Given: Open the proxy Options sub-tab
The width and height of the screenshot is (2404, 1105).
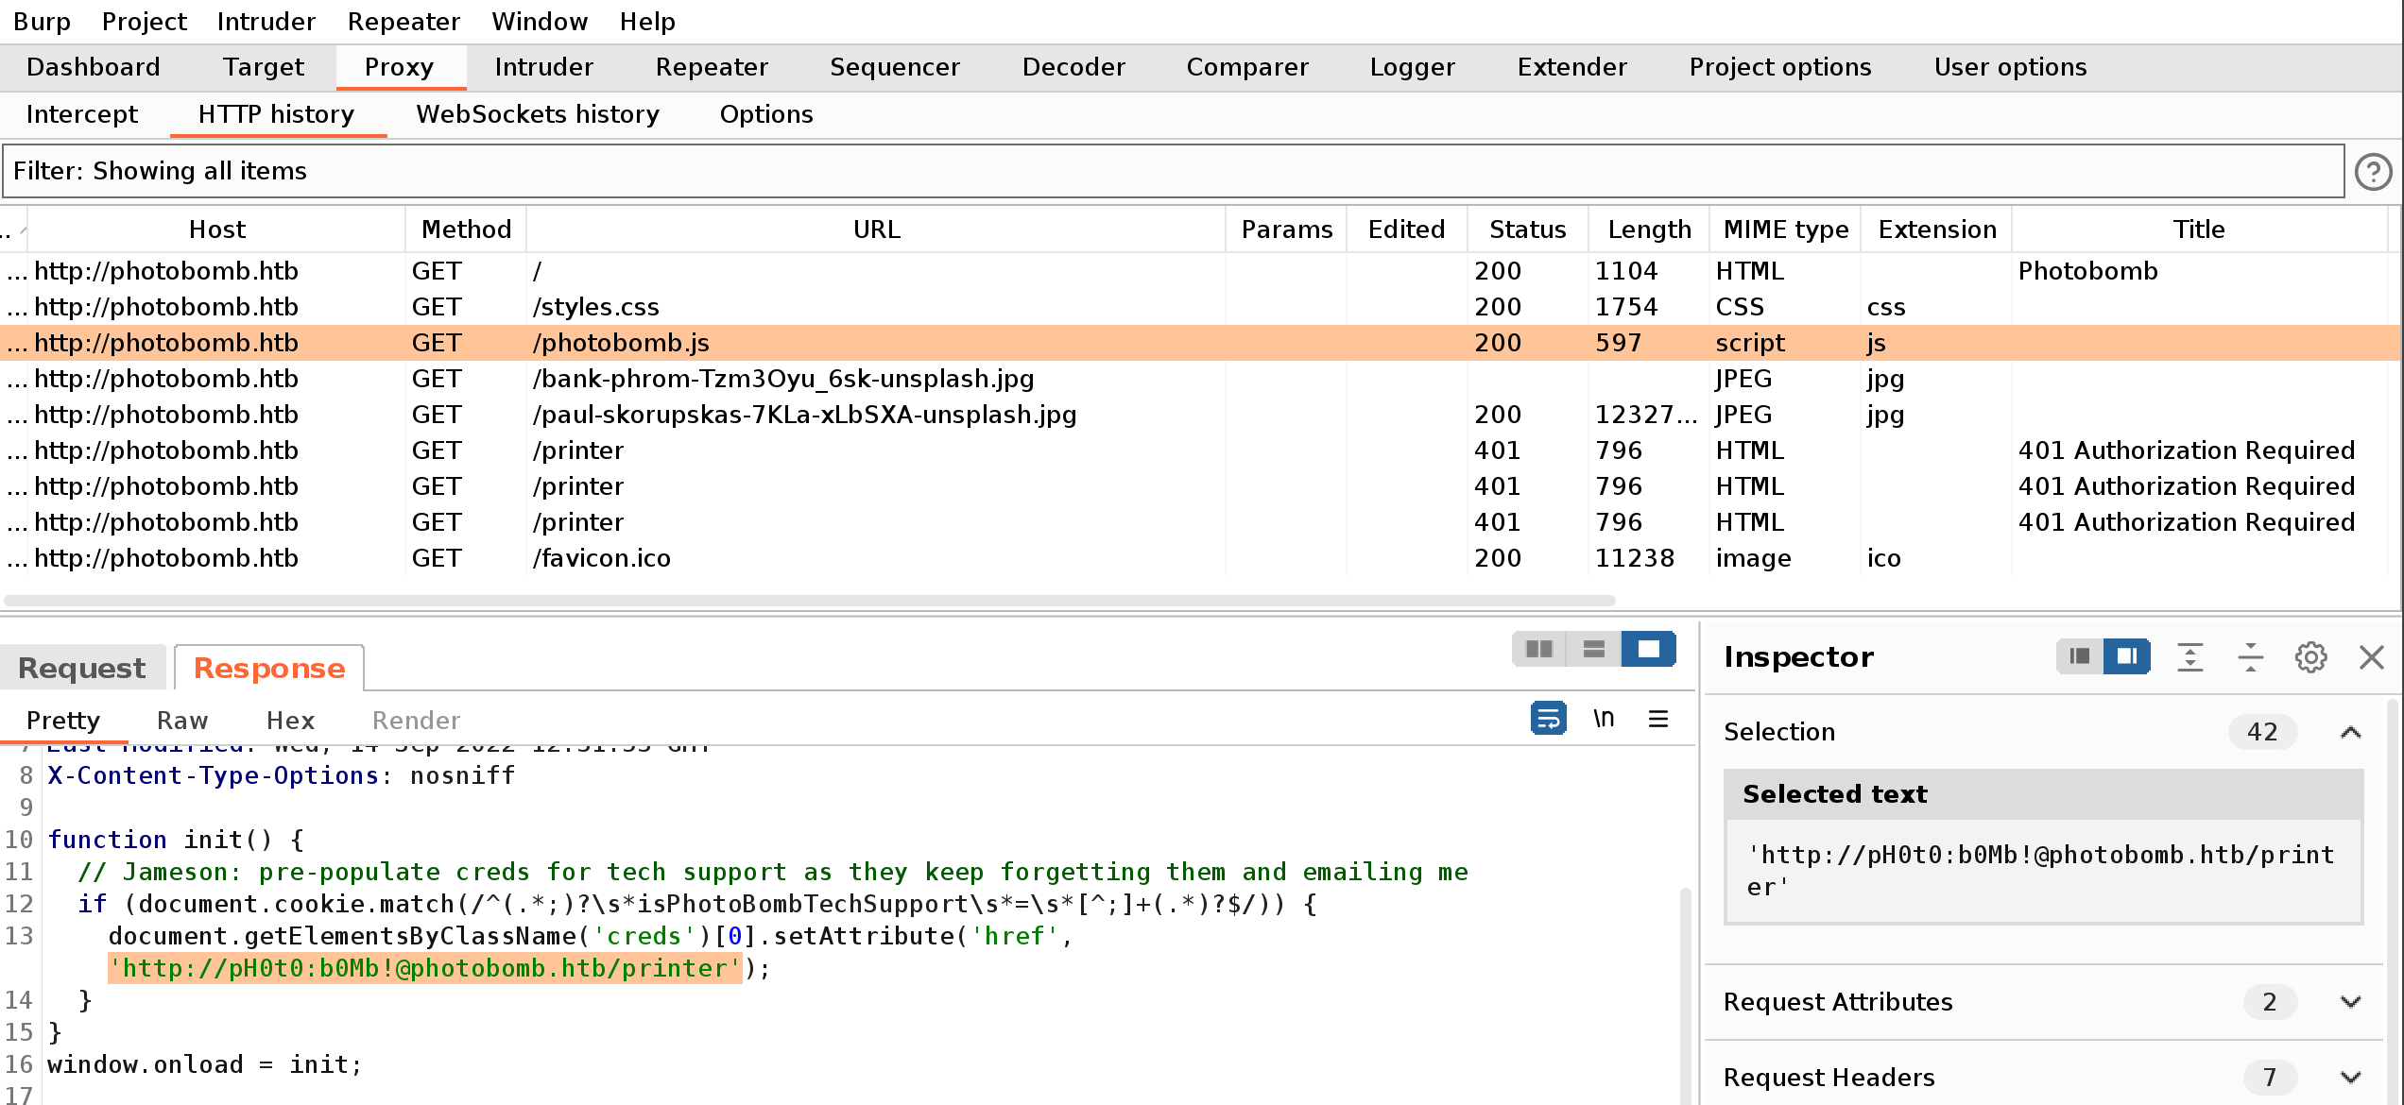Looking at the screenshot, I should pos(766,114).
